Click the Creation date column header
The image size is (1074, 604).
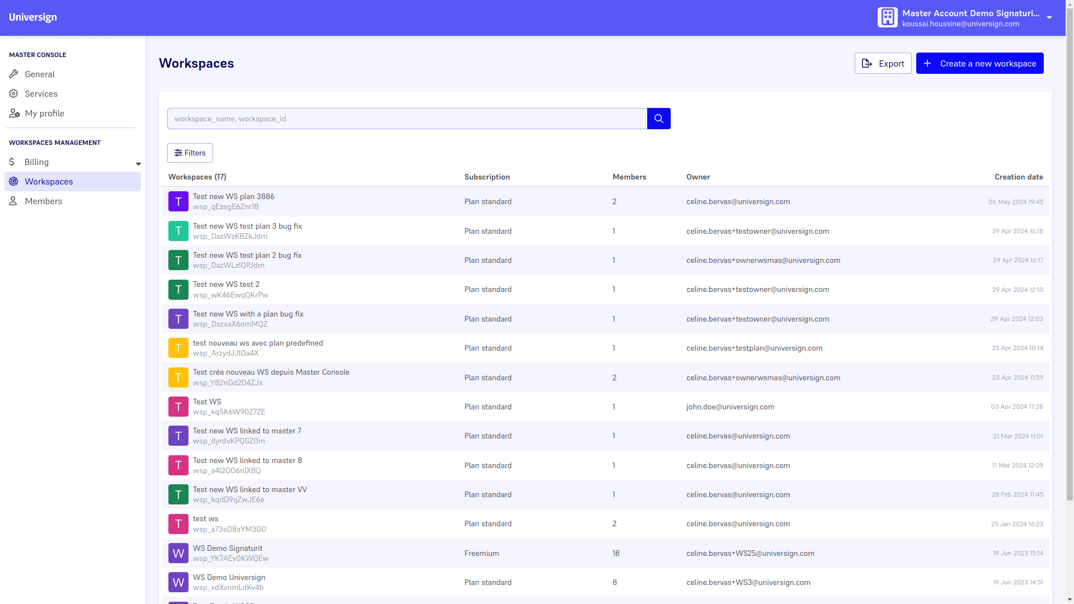(x=1018, y=177)
